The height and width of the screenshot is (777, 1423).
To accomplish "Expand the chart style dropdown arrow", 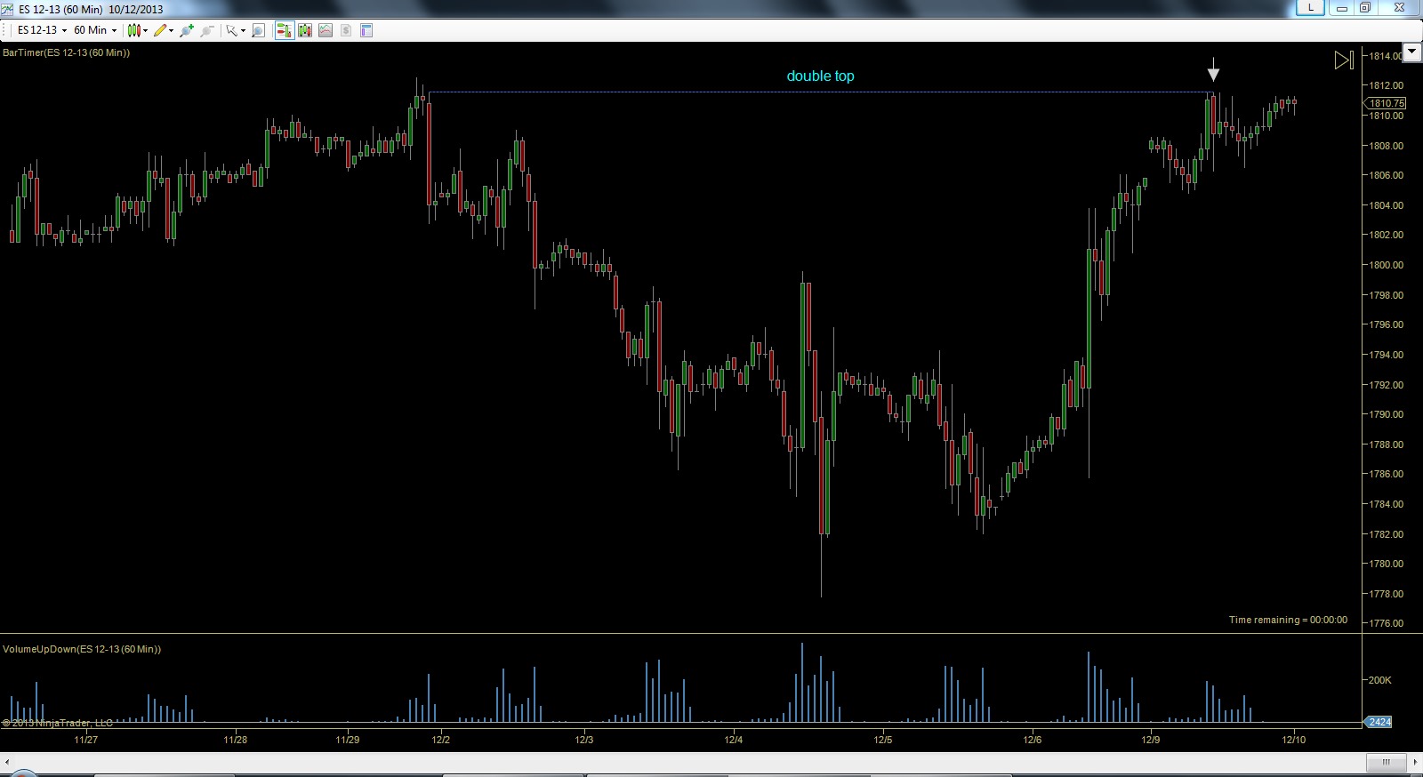I will click(146, 30).
